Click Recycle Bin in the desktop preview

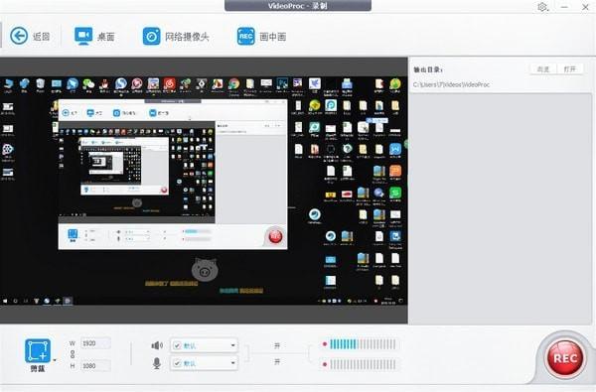(41, 85)
